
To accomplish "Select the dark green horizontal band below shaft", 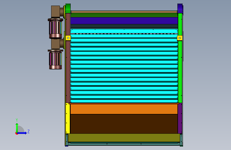I will 124,15.
